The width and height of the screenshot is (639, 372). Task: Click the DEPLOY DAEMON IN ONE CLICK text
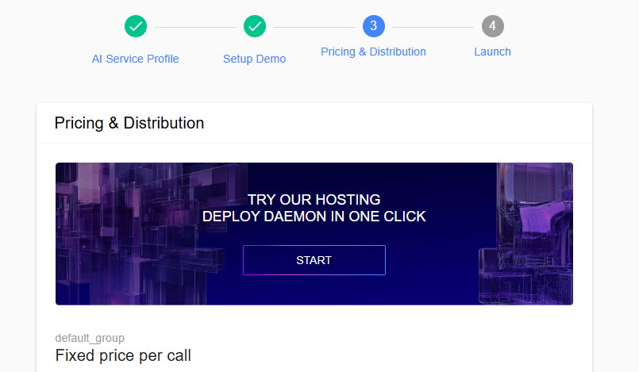(x=314, y=217)
